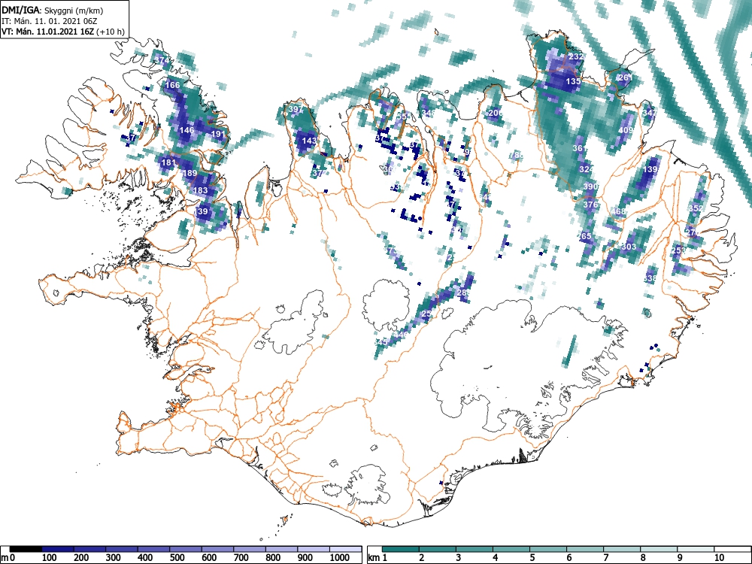Click the '143' visibility label

[x=309, y=141]
